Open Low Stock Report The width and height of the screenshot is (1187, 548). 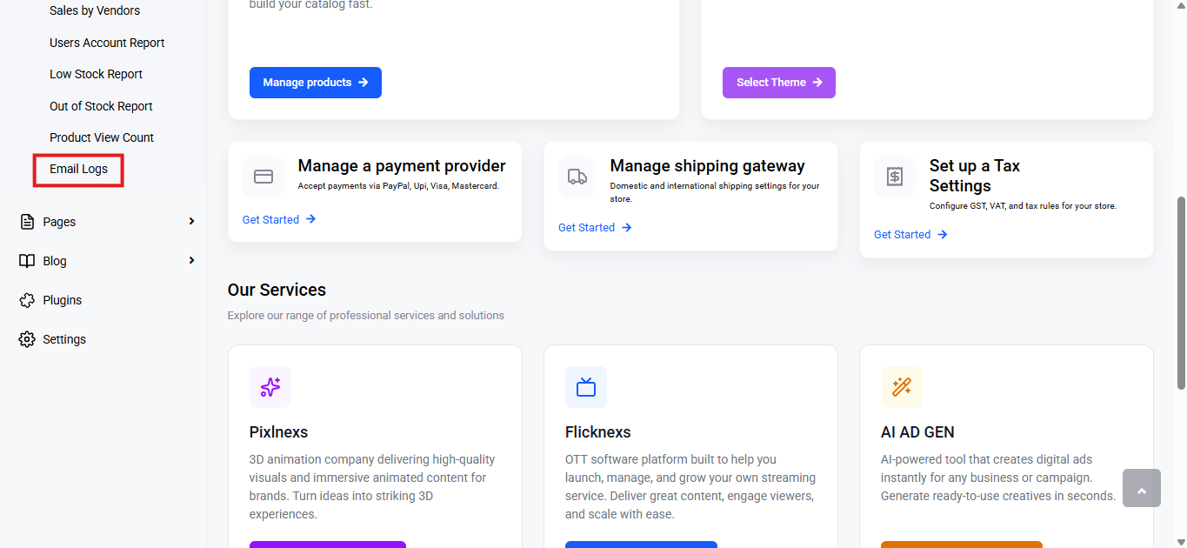(96, 74)
